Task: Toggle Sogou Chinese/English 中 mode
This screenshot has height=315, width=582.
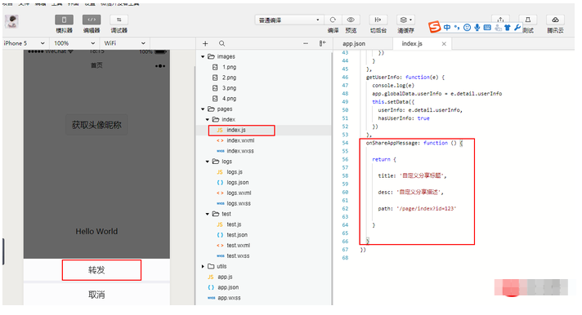Action: click(x=447, y=28)
